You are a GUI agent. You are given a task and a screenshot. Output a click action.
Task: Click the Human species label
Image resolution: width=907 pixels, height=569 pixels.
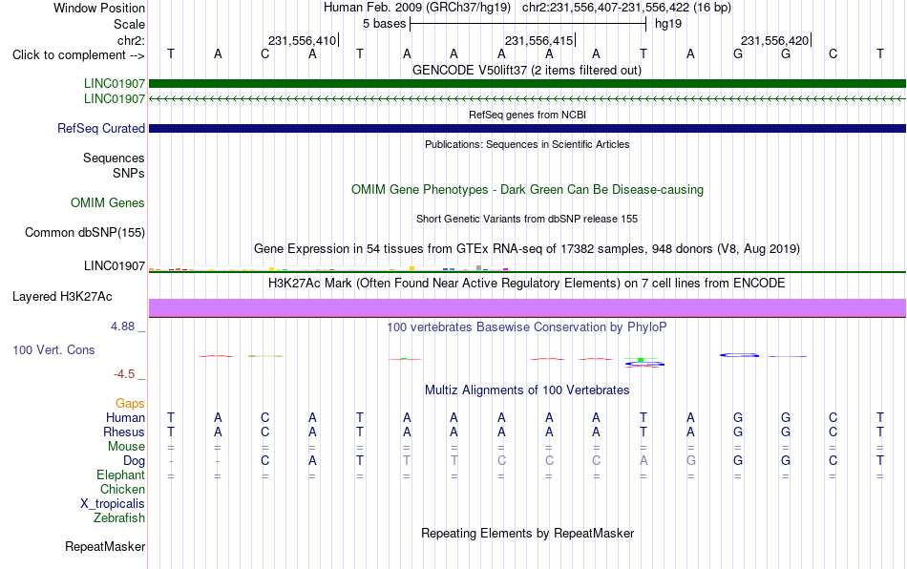point(125,417)
